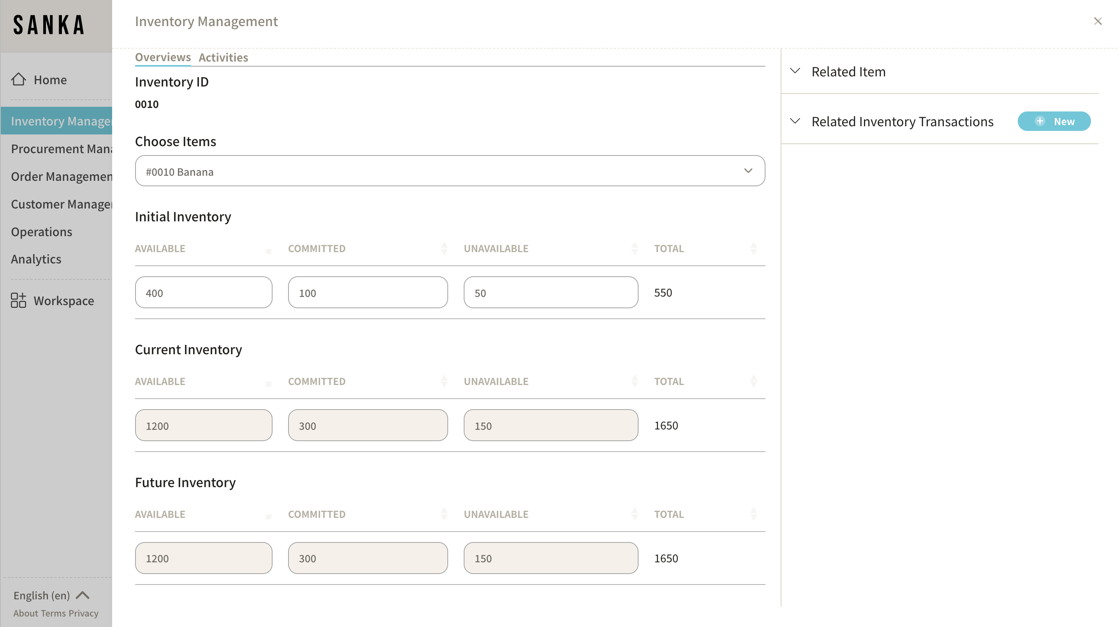Open the Choose Items dropdown showing Banana
Image resolution: width=1119 pixels, height=627 pixels.
click(x=450, y=171)
